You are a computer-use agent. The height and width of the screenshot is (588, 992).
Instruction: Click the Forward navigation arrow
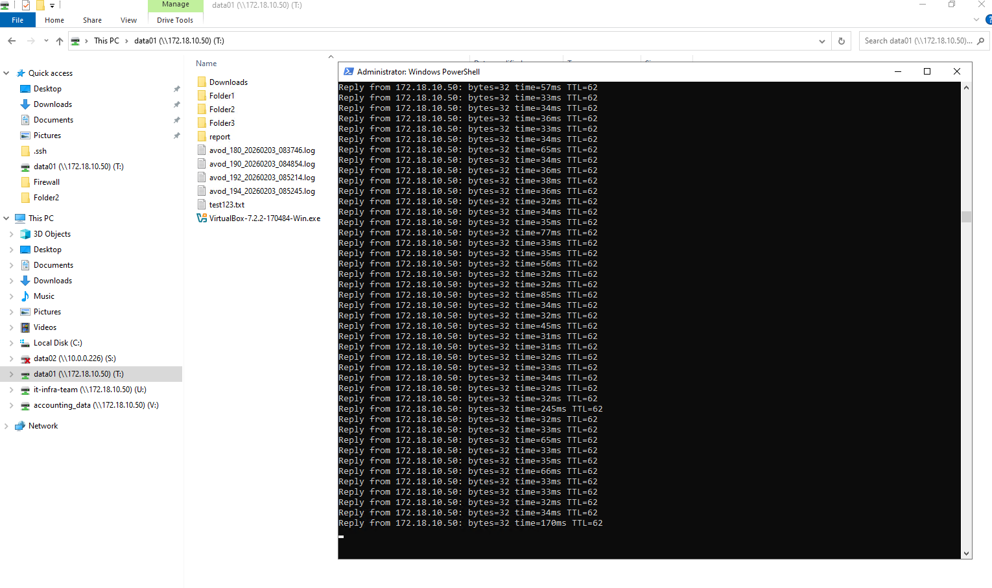click(30, 41)
